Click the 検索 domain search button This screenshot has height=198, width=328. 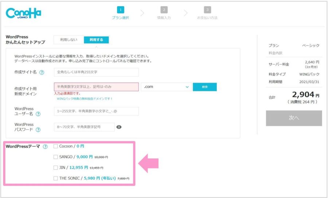click(205, 87)
